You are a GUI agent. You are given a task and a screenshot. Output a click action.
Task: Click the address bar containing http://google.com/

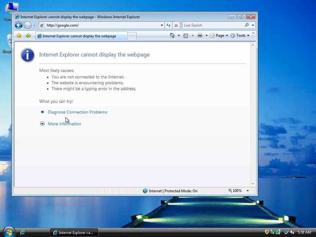pyautogui.click(x=101, y=25)
